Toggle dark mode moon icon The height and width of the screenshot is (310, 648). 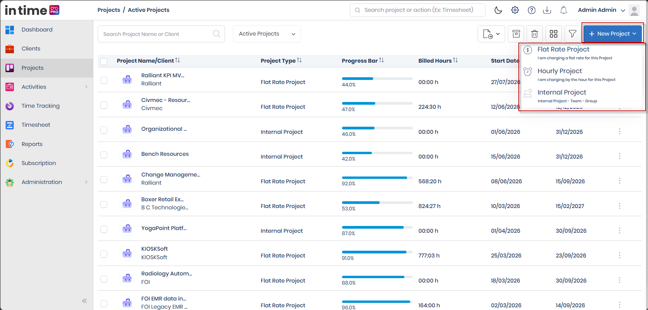(x=498, y=10)
